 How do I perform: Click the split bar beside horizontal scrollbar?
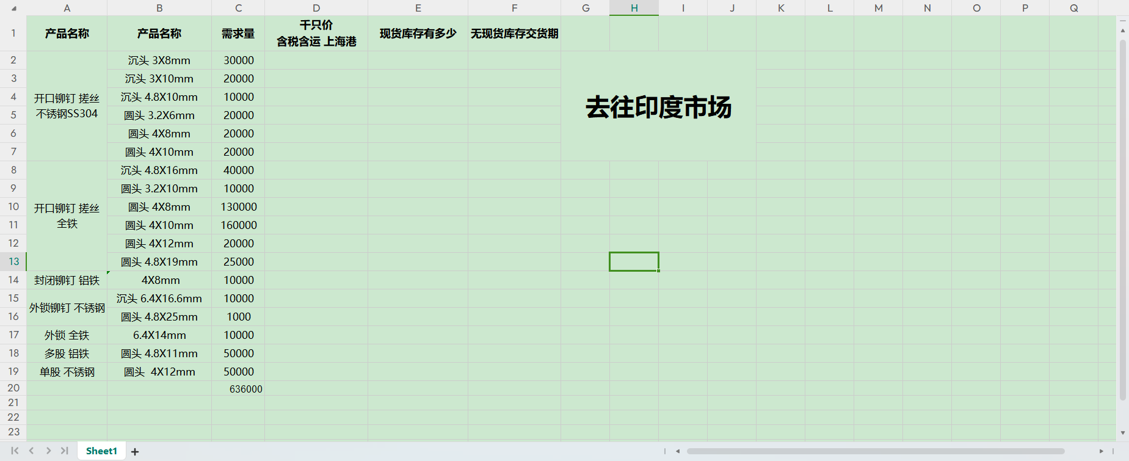click(665, 451)
